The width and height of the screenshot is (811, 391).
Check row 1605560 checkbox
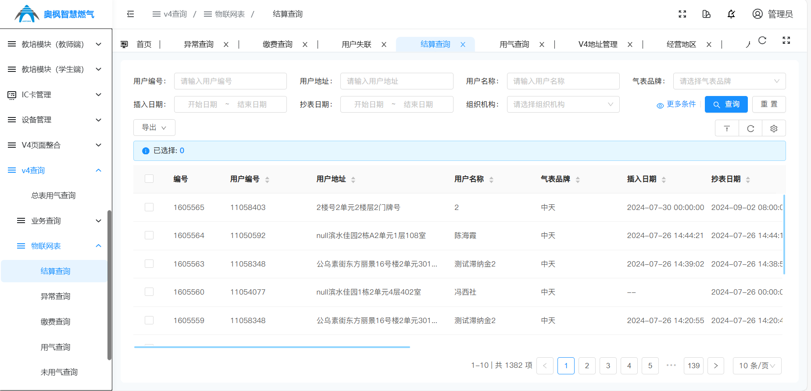point(149,292)
